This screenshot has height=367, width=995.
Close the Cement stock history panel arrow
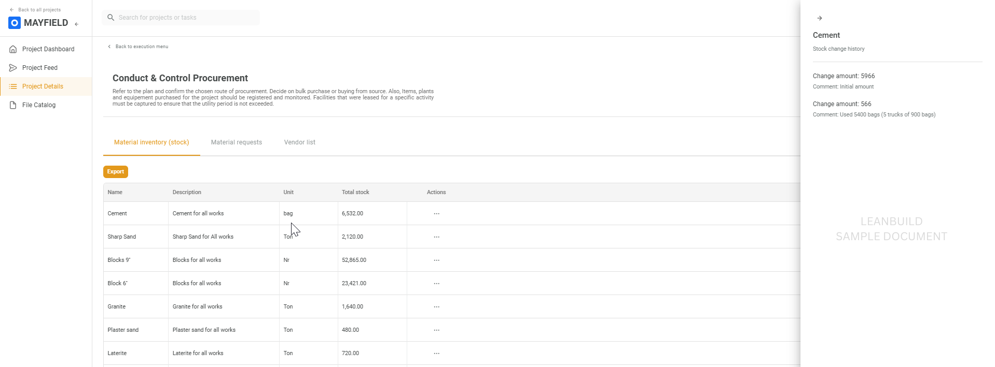pos(819,18)
